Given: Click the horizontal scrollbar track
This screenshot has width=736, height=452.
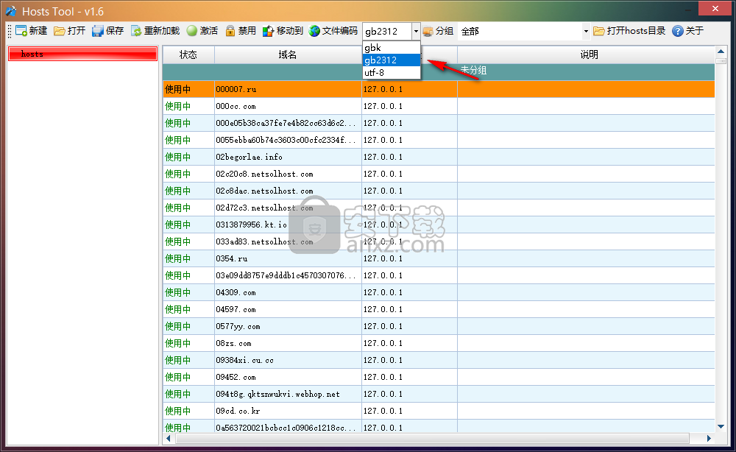Looking at the screenshot, I should click(x=432, y=439).
